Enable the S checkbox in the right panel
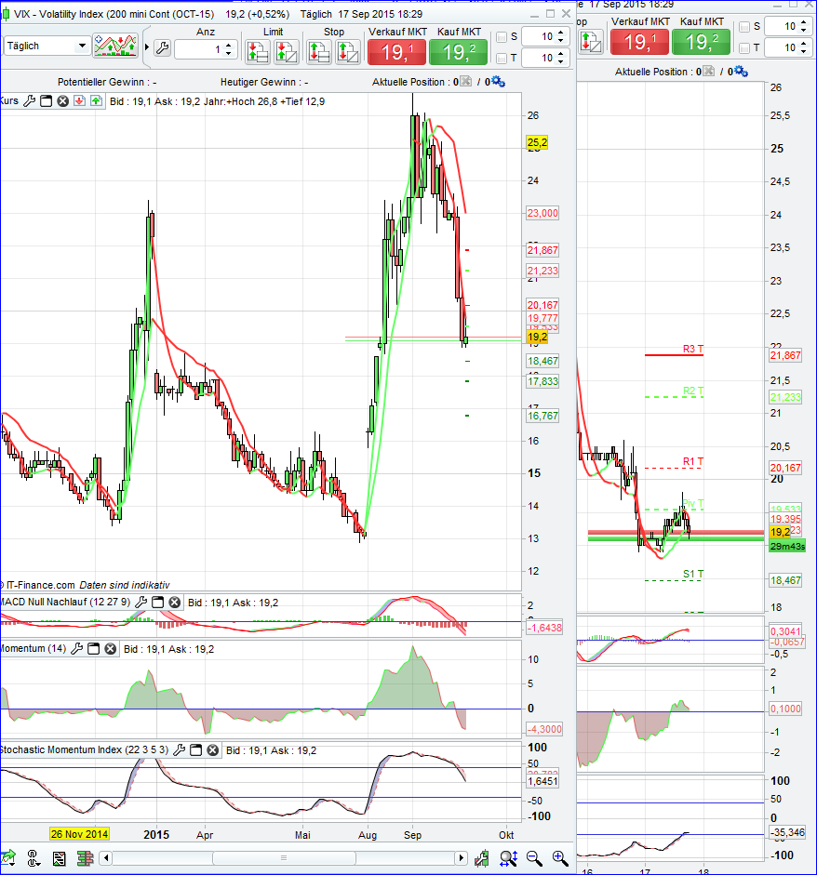 (x=744, y=27)
